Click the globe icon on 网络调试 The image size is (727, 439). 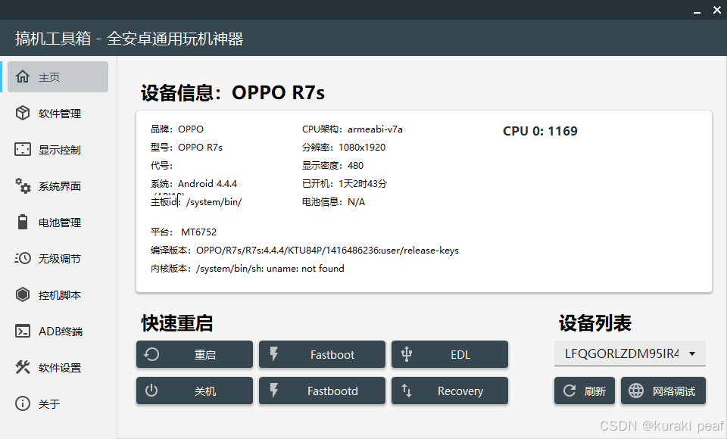636,391
